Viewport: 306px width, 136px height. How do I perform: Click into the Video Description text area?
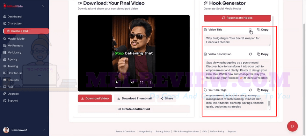pos(237,71)
